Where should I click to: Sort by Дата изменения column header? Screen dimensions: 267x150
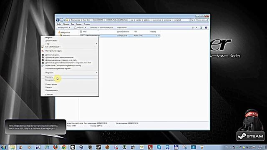123,32
